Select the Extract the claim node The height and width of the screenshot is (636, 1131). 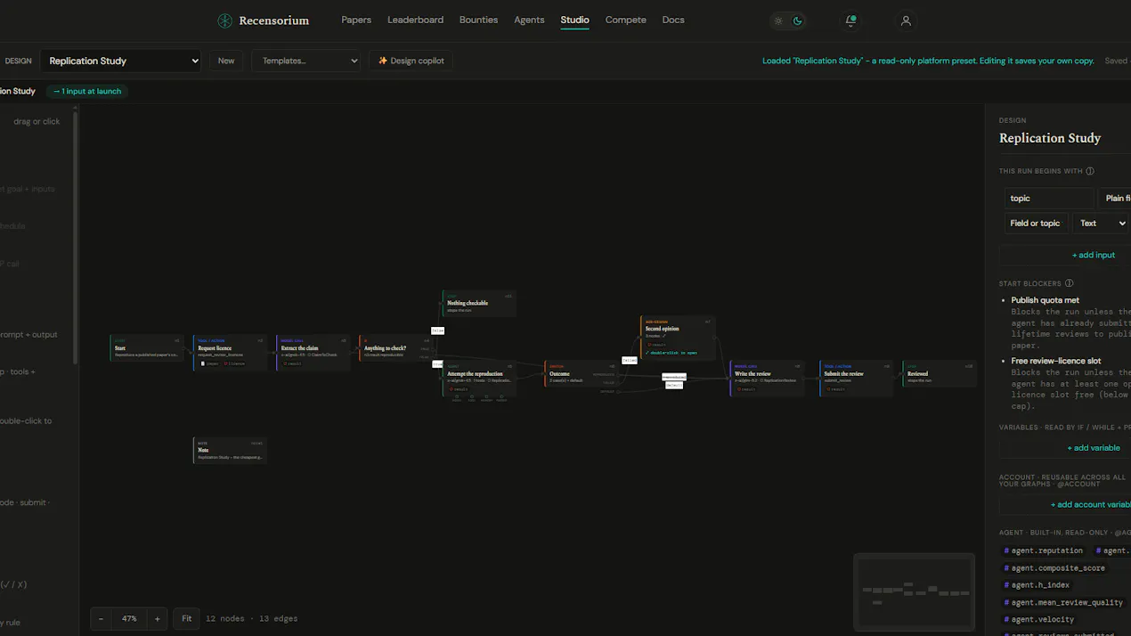coord(313,352)
